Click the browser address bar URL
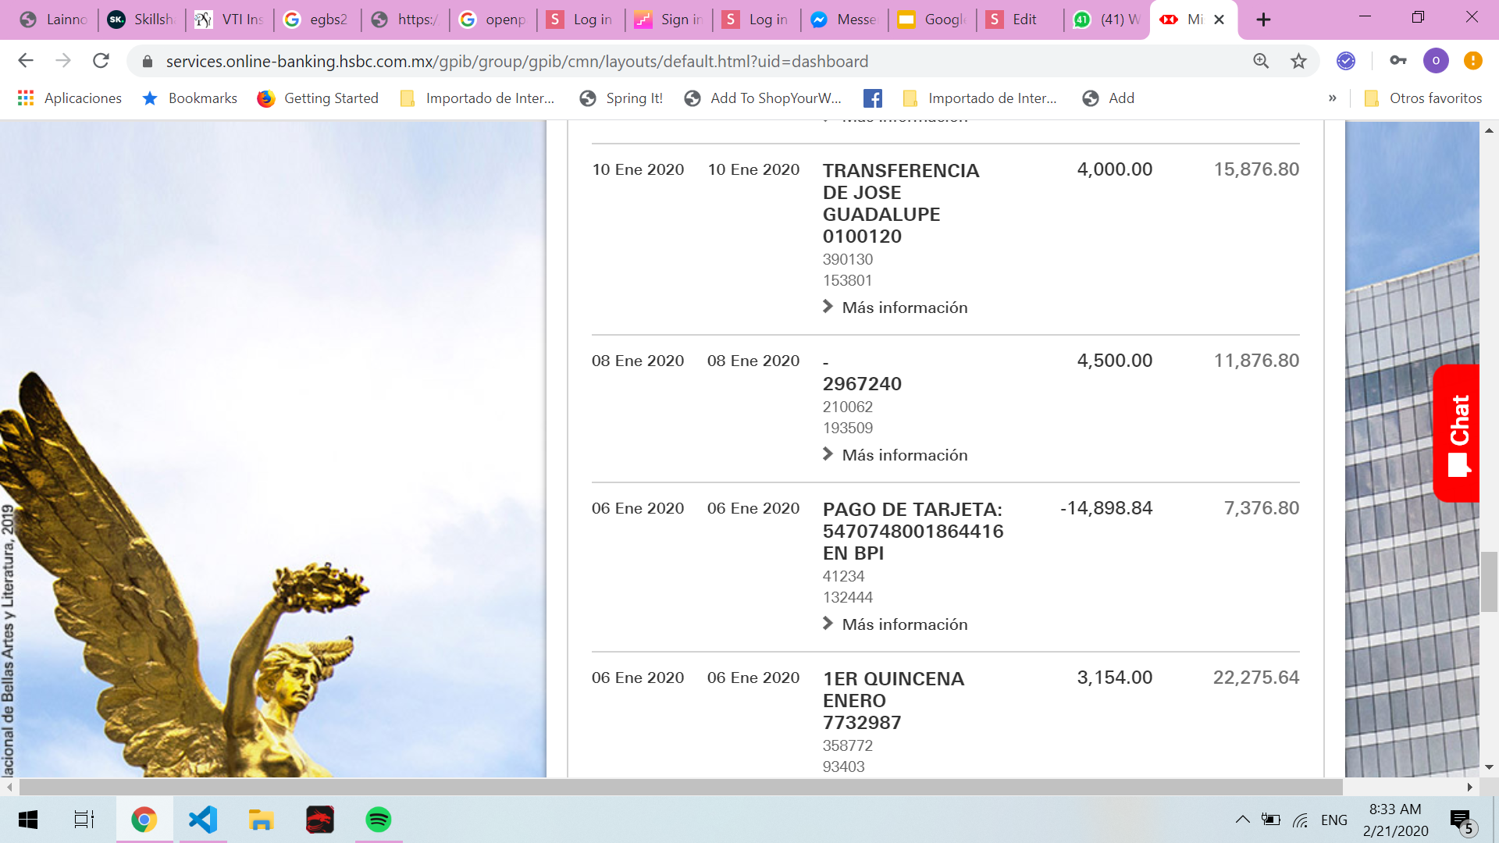This screenshot has width=1499, height=843. click(x=517, y=61)
